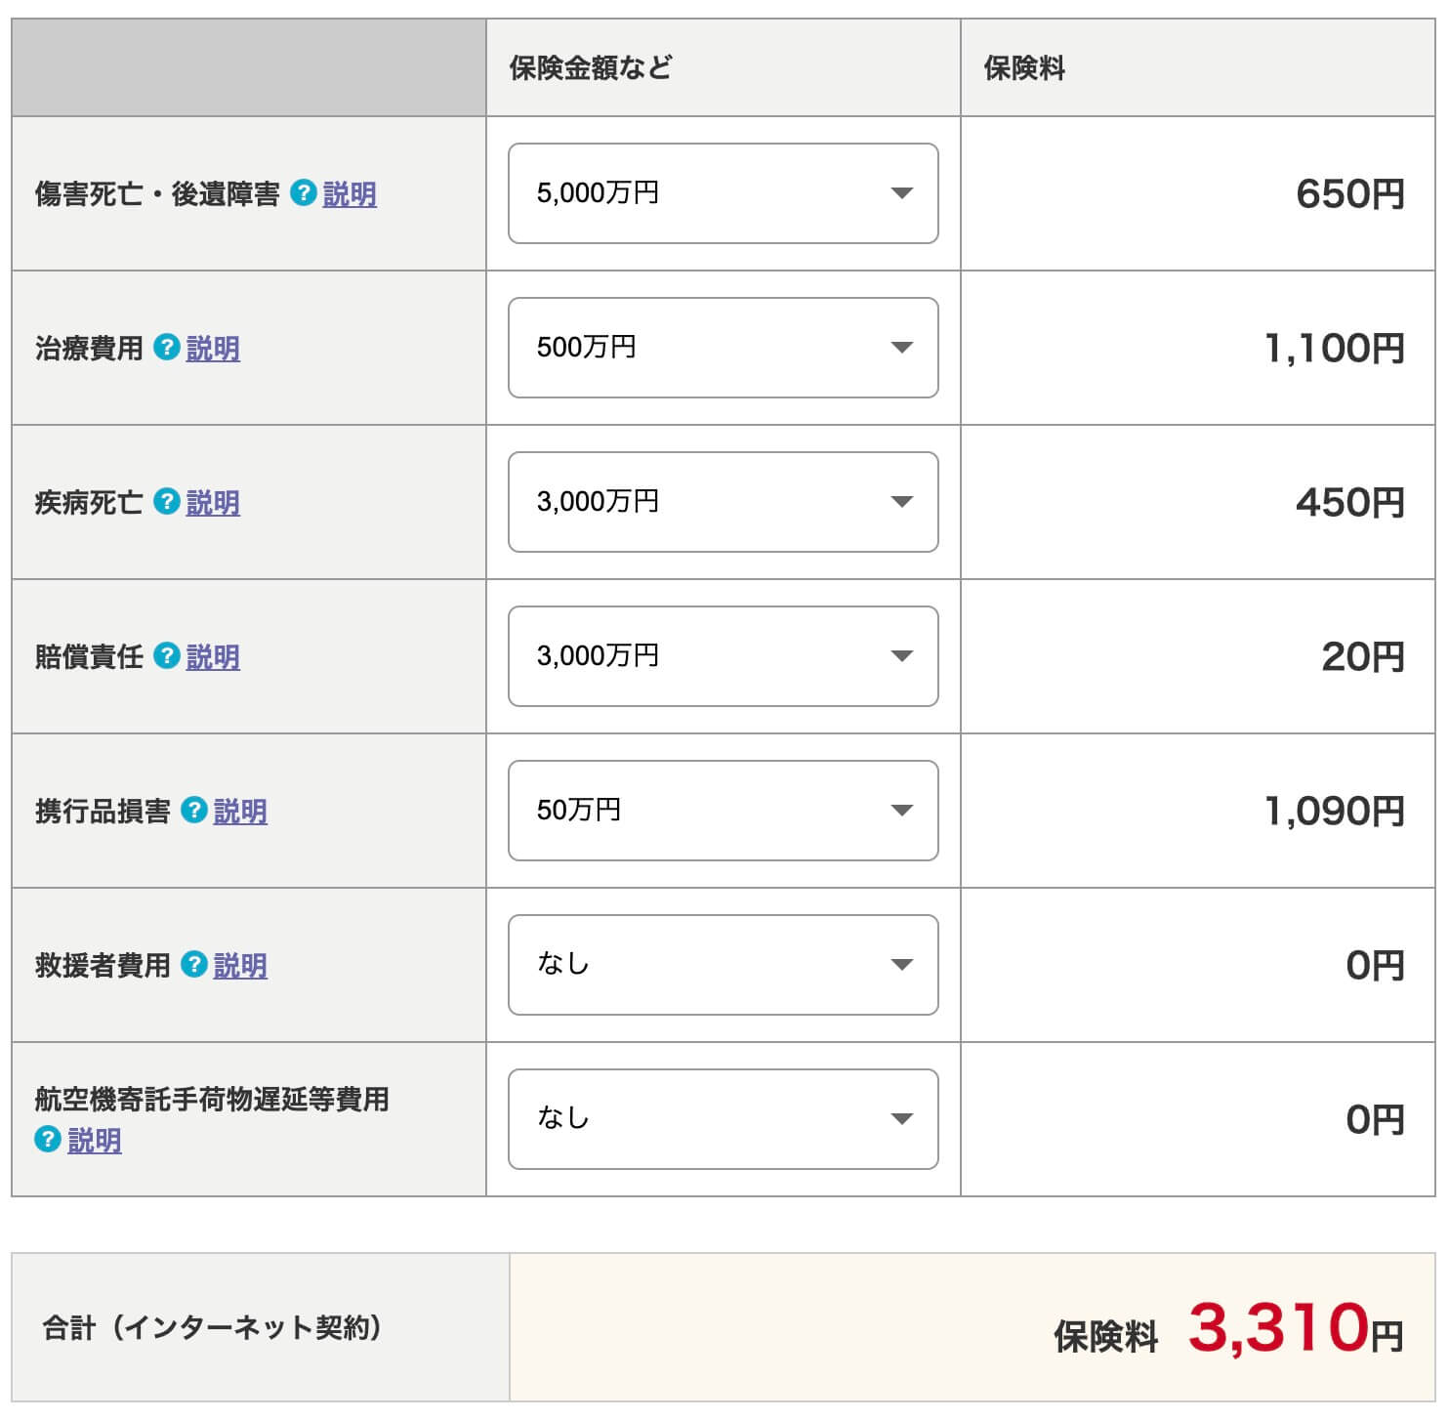The image size is (1449, 1420).
Task: Open 携行品損害 dropdown showing 50万円
Action: click(x=723, y=811)
